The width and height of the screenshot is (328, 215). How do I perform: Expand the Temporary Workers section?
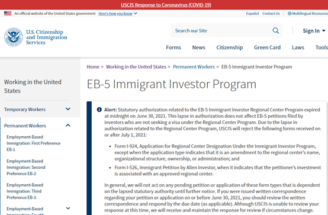click(x=67, y=109)
